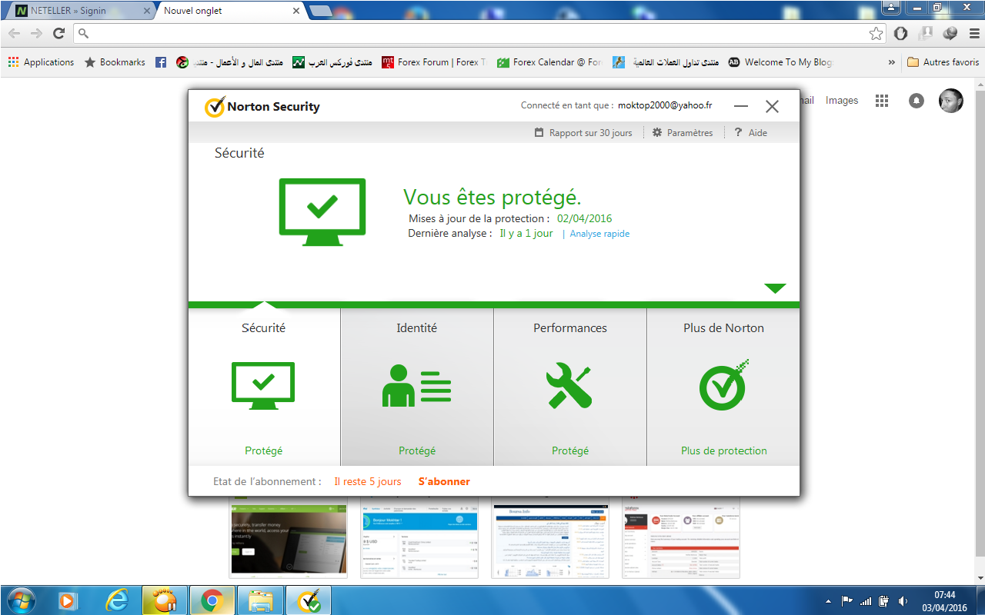Screen dimensions: 985x615
Task: Bookmark this page with the star icon
Action: pos(876,33)
